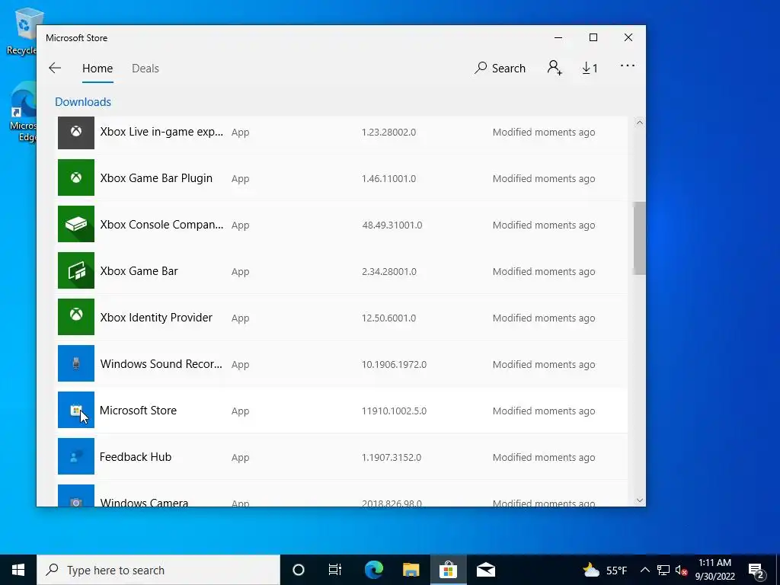
Task: Open the See more ellipsis menu
Action: point(628,66)
